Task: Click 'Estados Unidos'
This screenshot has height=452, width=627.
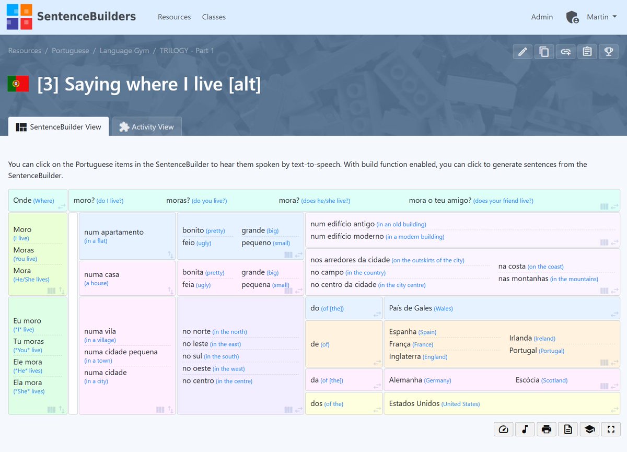Action: (x=414, y=403)
